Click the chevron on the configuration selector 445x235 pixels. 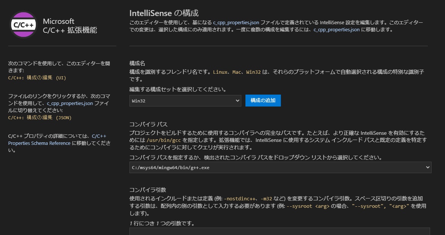[x=238, y=100]
